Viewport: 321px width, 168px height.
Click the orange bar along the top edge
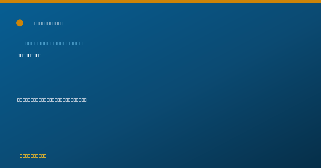tap(160, 1)
